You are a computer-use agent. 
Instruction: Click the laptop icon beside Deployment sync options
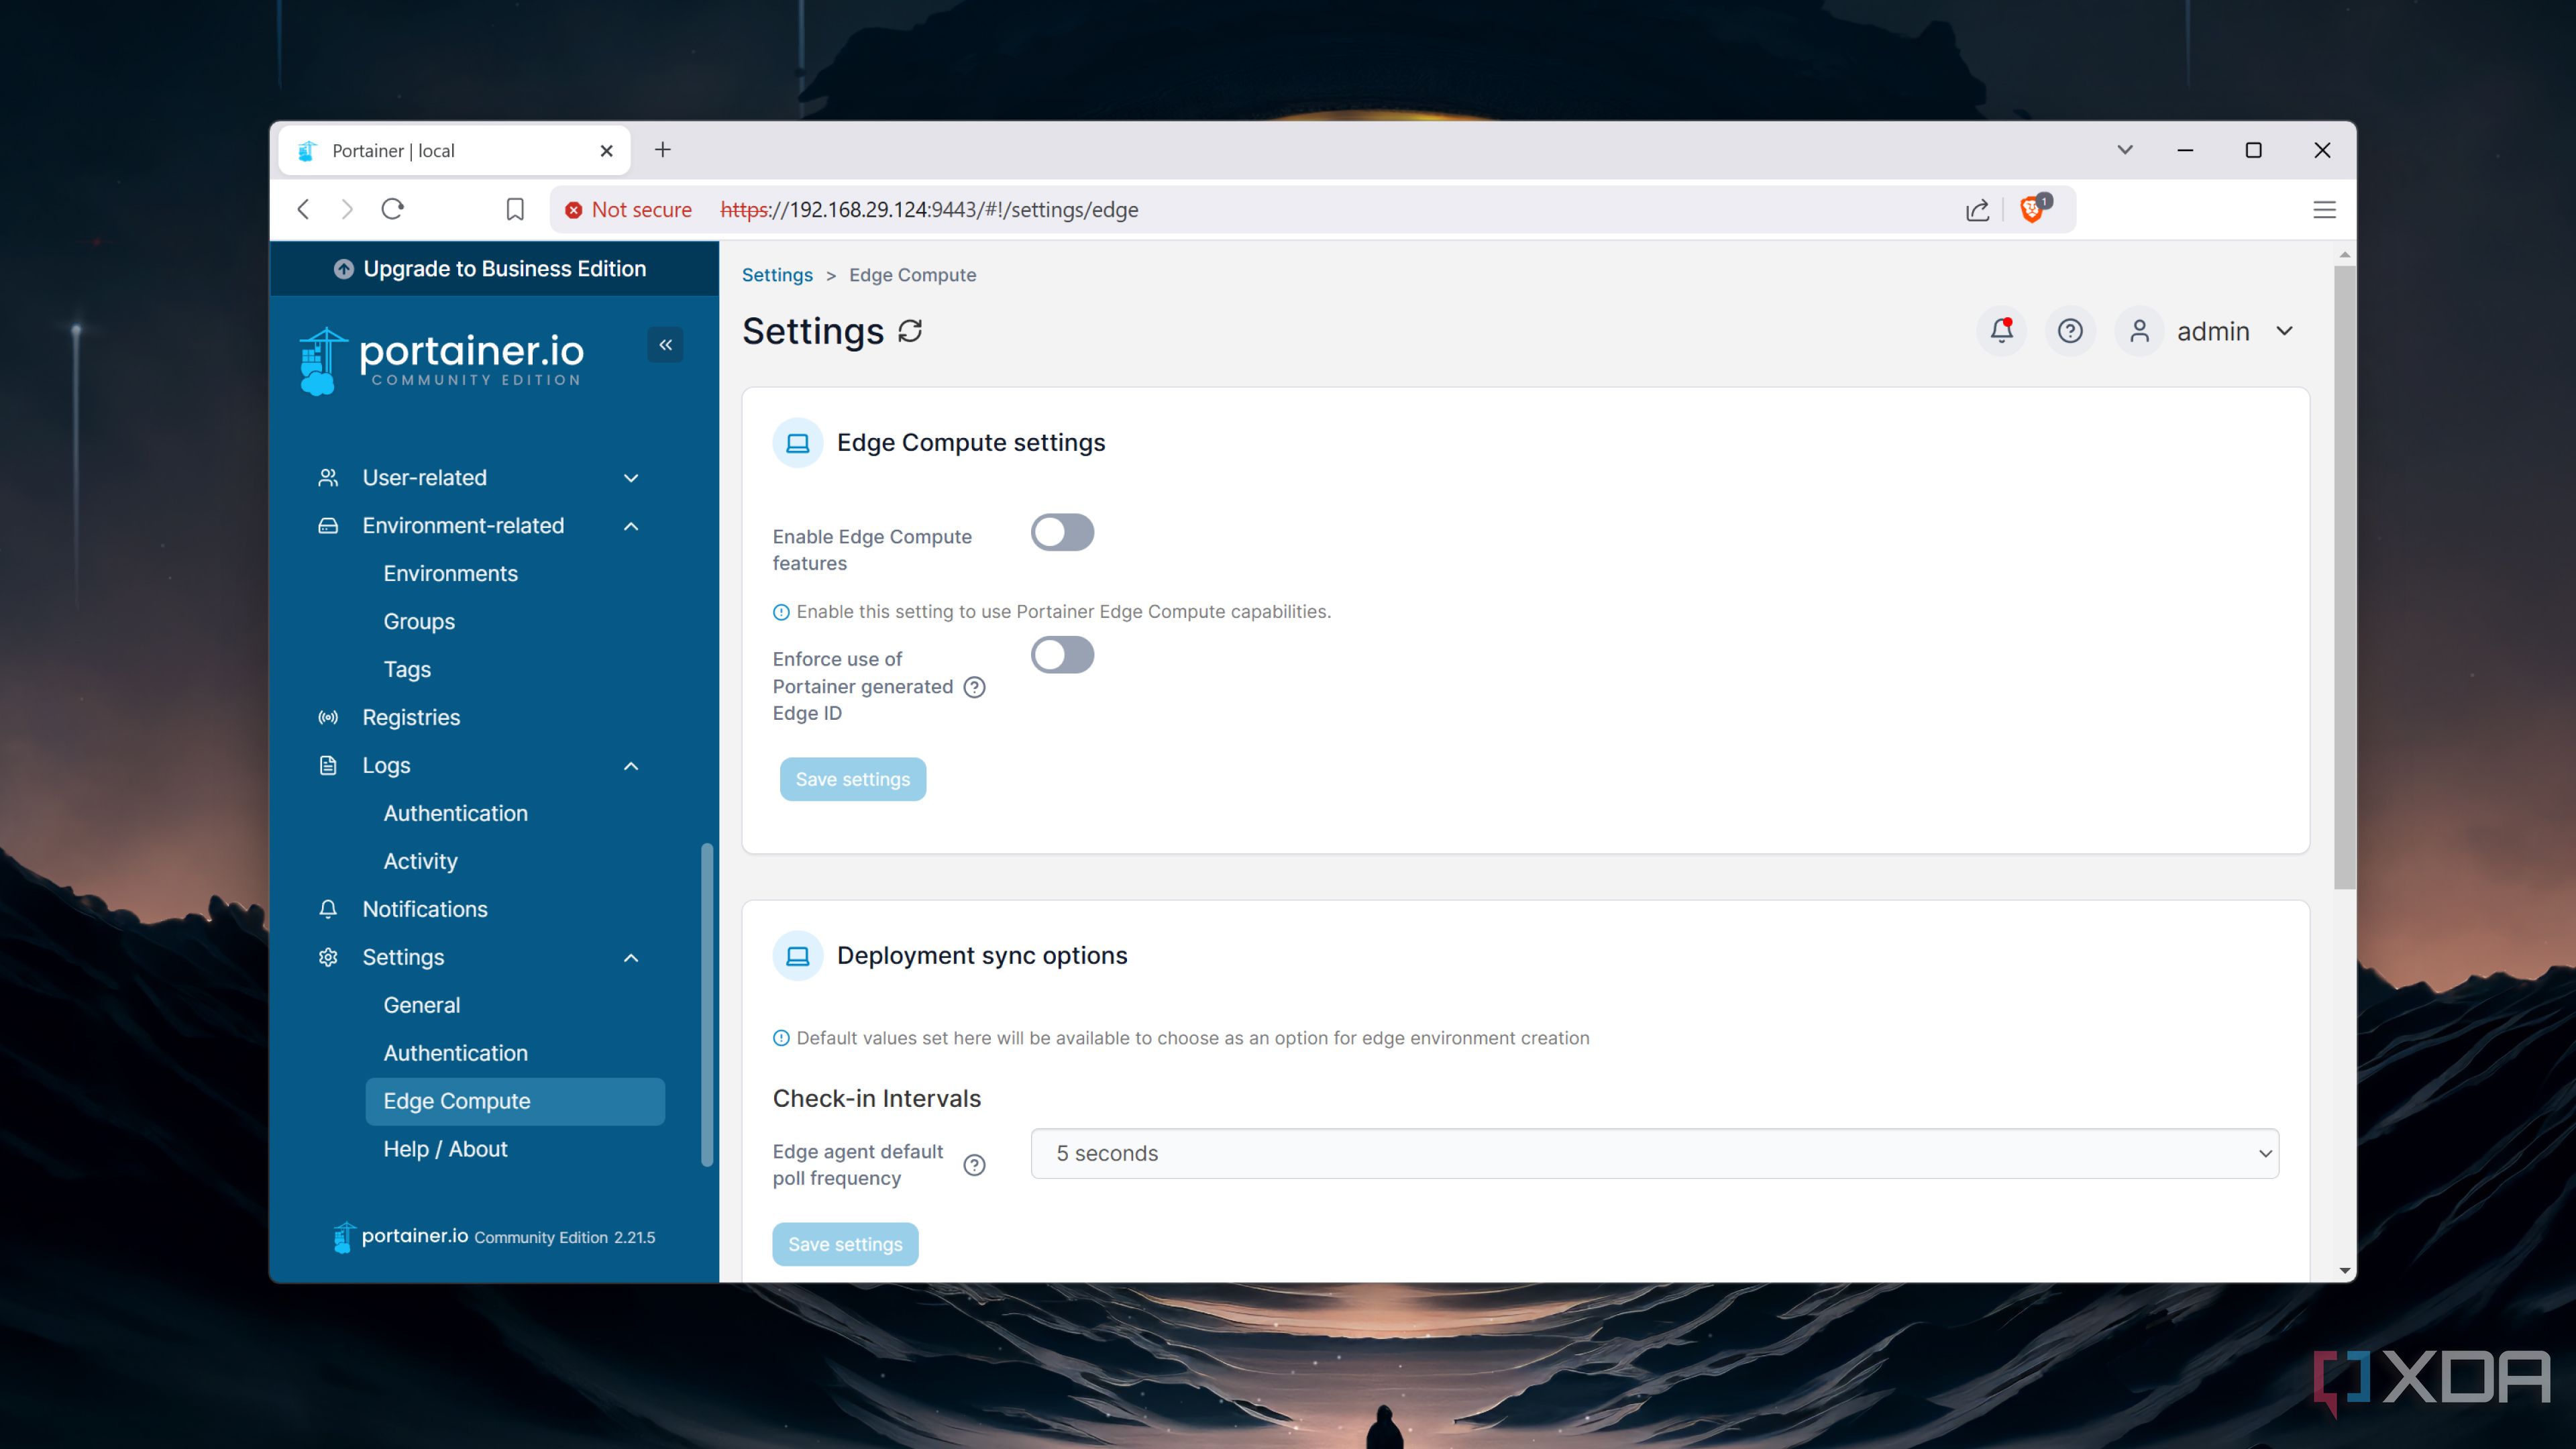[797, 956]
